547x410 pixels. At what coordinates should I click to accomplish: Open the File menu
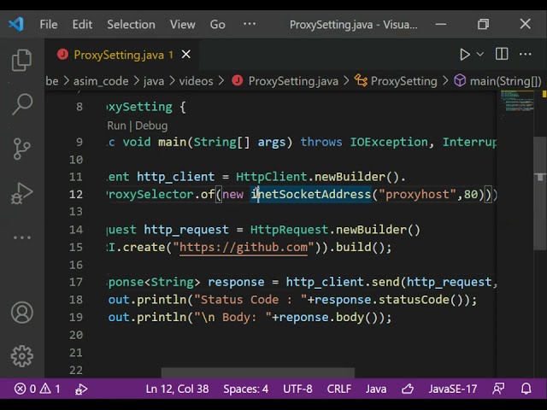tap(49, 25)
